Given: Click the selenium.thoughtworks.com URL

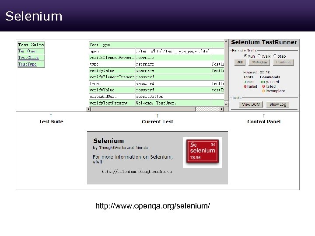Looking at the screenshot, I should click(x=138, y=172).
